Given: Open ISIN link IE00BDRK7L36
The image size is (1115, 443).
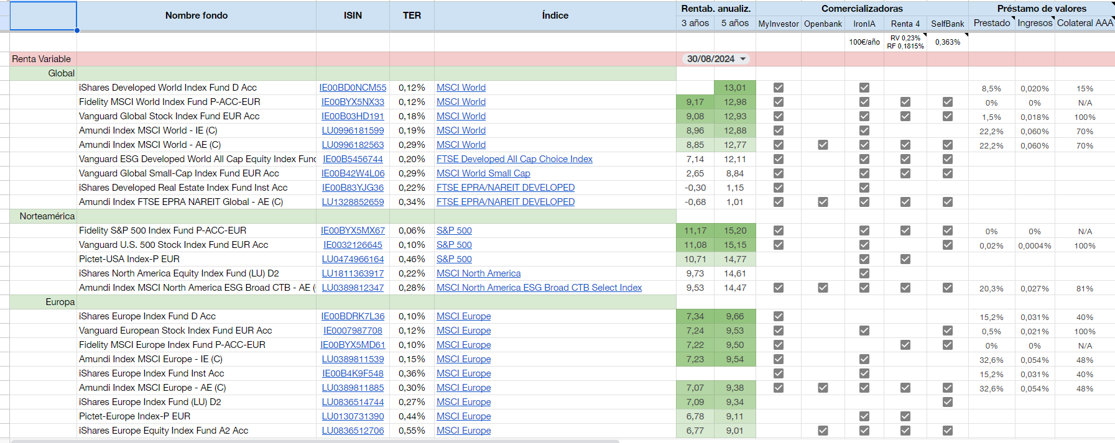Looking at the screenshot, I should coord(353,316).
